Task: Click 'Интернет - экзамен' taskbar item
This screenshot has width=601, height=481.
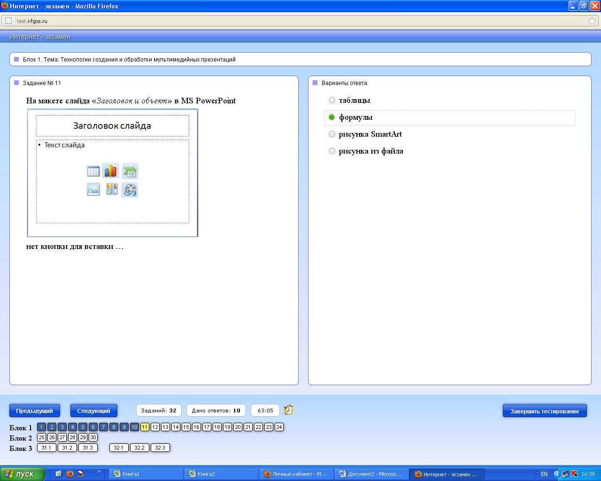Action: 447,474
